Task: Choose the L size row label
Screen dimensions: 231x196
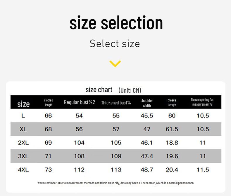Action: 23,116
